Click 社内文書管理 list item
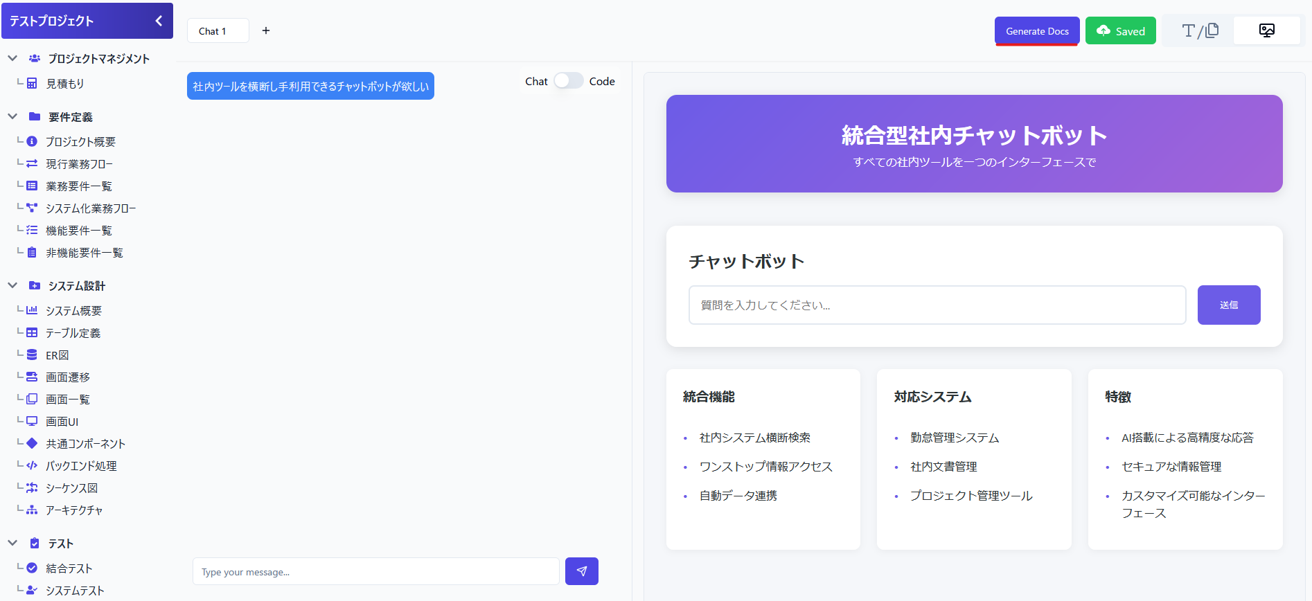Screen dimensions: 1312x601 [943, 467]
